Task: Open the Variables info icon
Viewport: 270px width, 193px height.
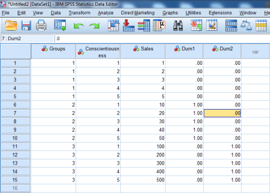Action: coord(144,25)
